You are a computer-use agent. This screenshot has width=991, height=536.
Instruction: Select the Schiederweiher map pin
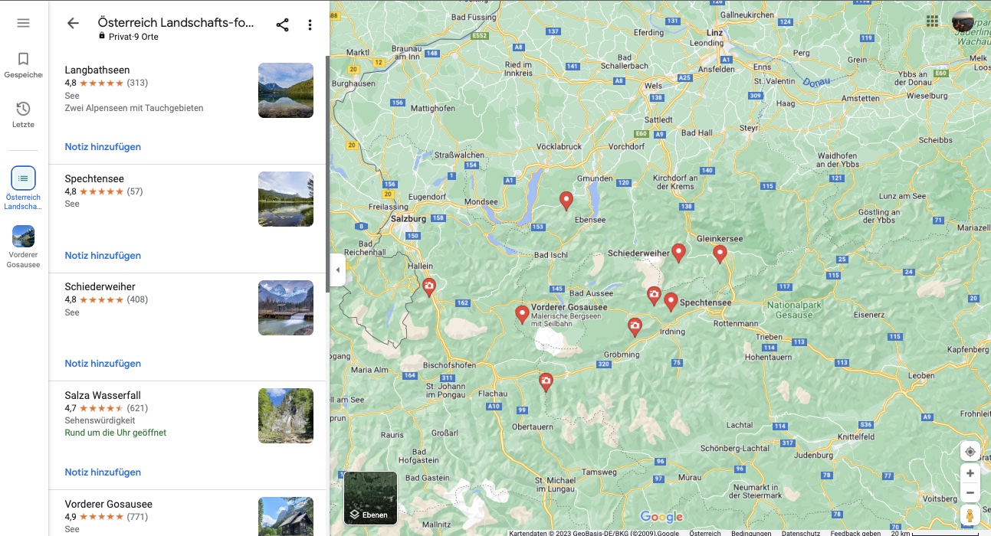[678, 252]
